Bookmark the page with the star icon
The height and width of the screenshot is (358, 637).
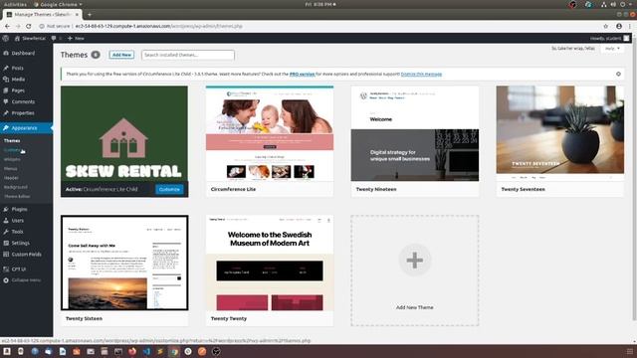click(606, 26)
